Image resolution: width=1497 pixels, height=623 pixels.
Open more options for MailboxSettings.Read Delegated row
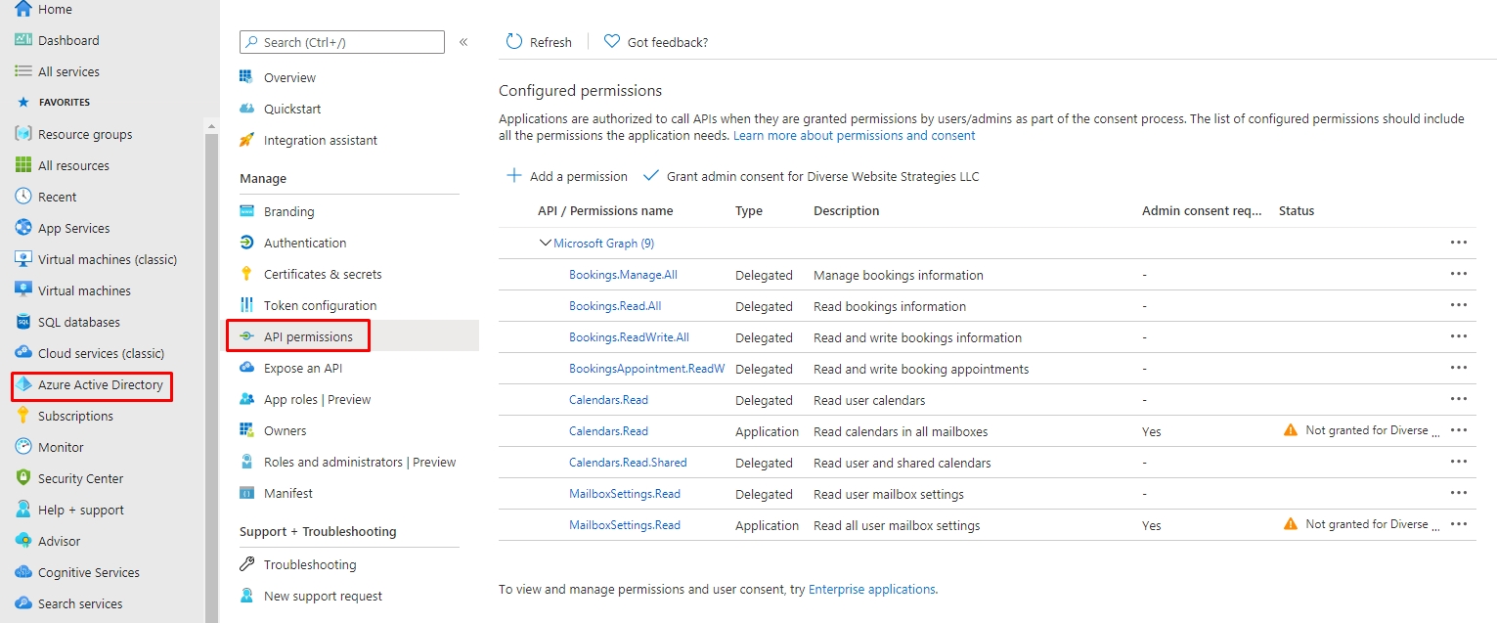(1459, 493)
